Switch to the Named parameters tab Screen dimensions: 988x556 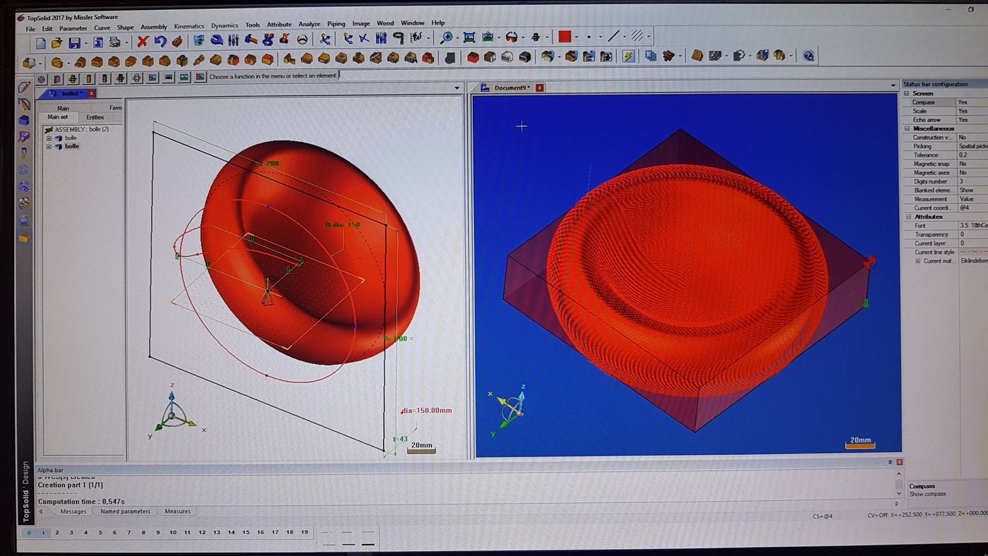tap(125, 512)
